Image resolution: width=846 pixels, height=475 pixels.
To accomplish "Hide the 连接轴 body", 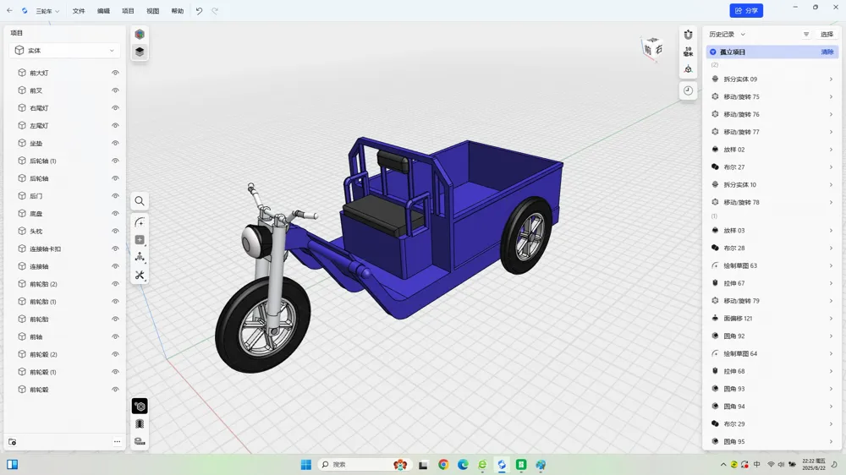I will [115, 266].
